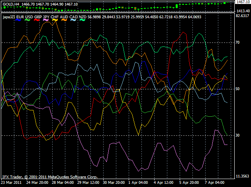Screen dimensions: 251x187
Task: Click the indicator value 29.8443
Action: (108, 17)
